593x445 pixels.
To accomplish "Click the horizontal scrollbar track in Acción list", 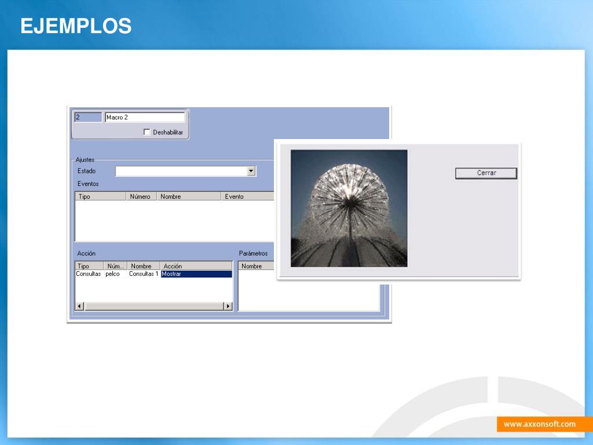I will tap(154, 306).
